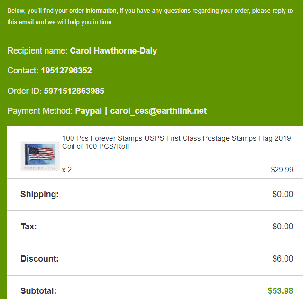Open the carol_ces@earthlink.net email link
Screen dimensions: 303x299
pyautogui.click(x=158, y=111)
